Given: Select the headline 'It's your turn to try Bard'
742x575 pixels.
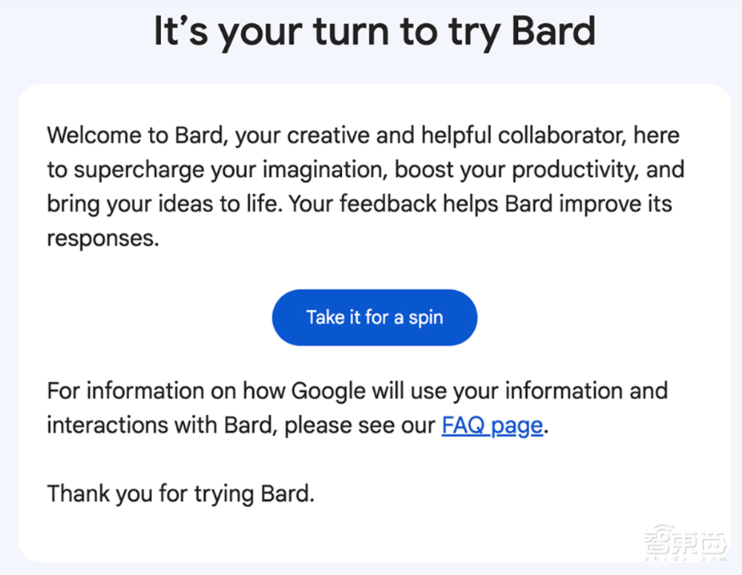Looking at the screenshot, I should click(x=374, y=31).
